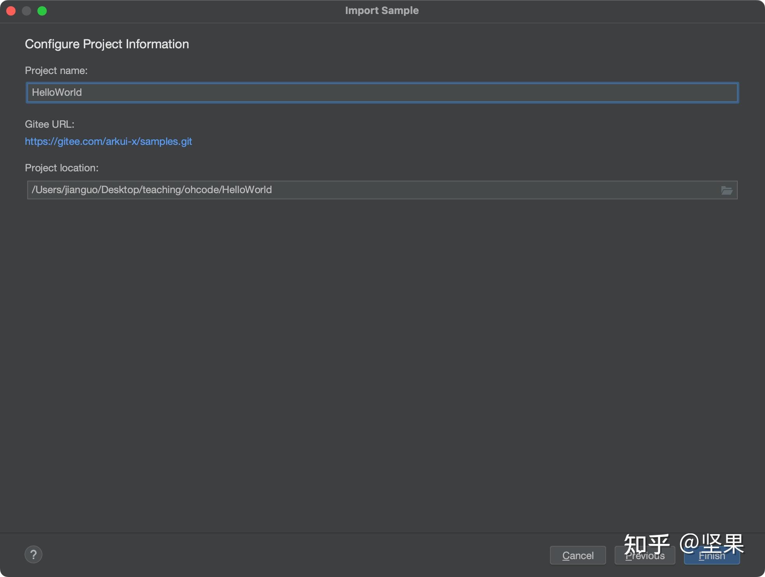Click the gray minimize window button
This screenshot has height=577, width=765.
point(26,11)
